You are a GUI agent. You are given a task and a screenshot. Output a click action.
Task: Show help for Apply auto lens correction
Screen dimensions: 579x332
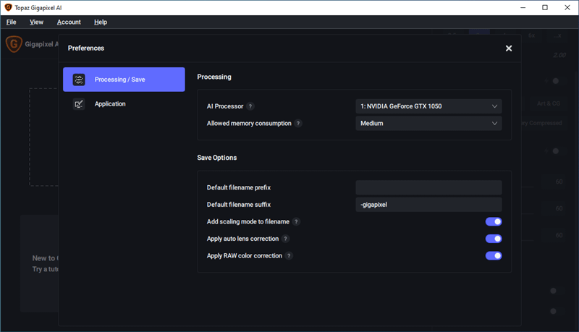285,239
